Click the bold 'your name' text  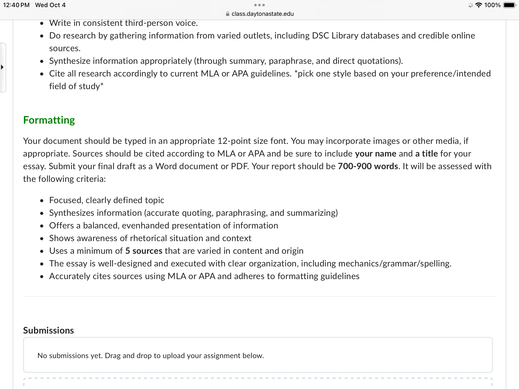tap(376, 153)
